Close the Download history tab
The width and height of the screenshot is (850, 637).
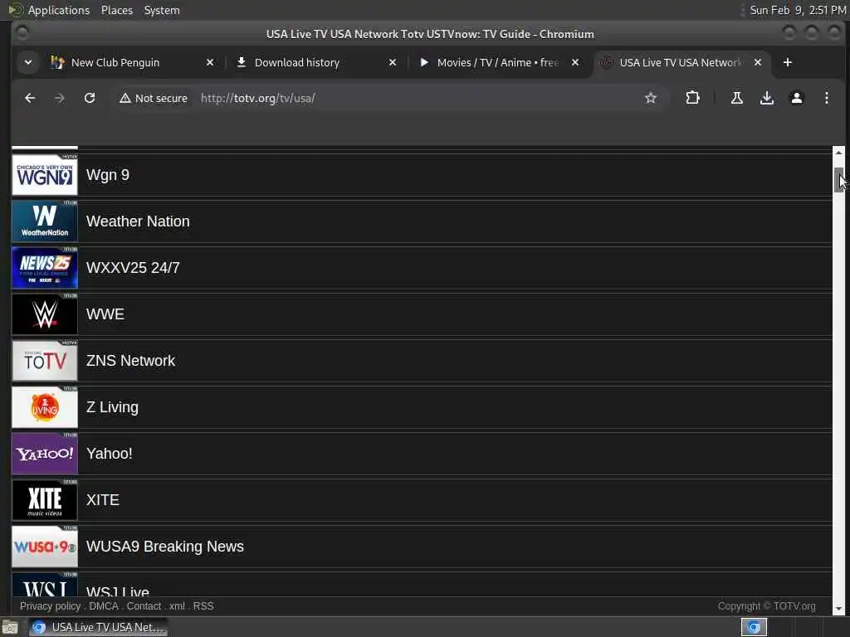393,62
